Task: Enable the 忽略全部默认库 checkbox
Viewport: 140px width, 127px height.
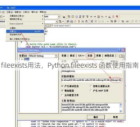Action: (x=91, y=86)
